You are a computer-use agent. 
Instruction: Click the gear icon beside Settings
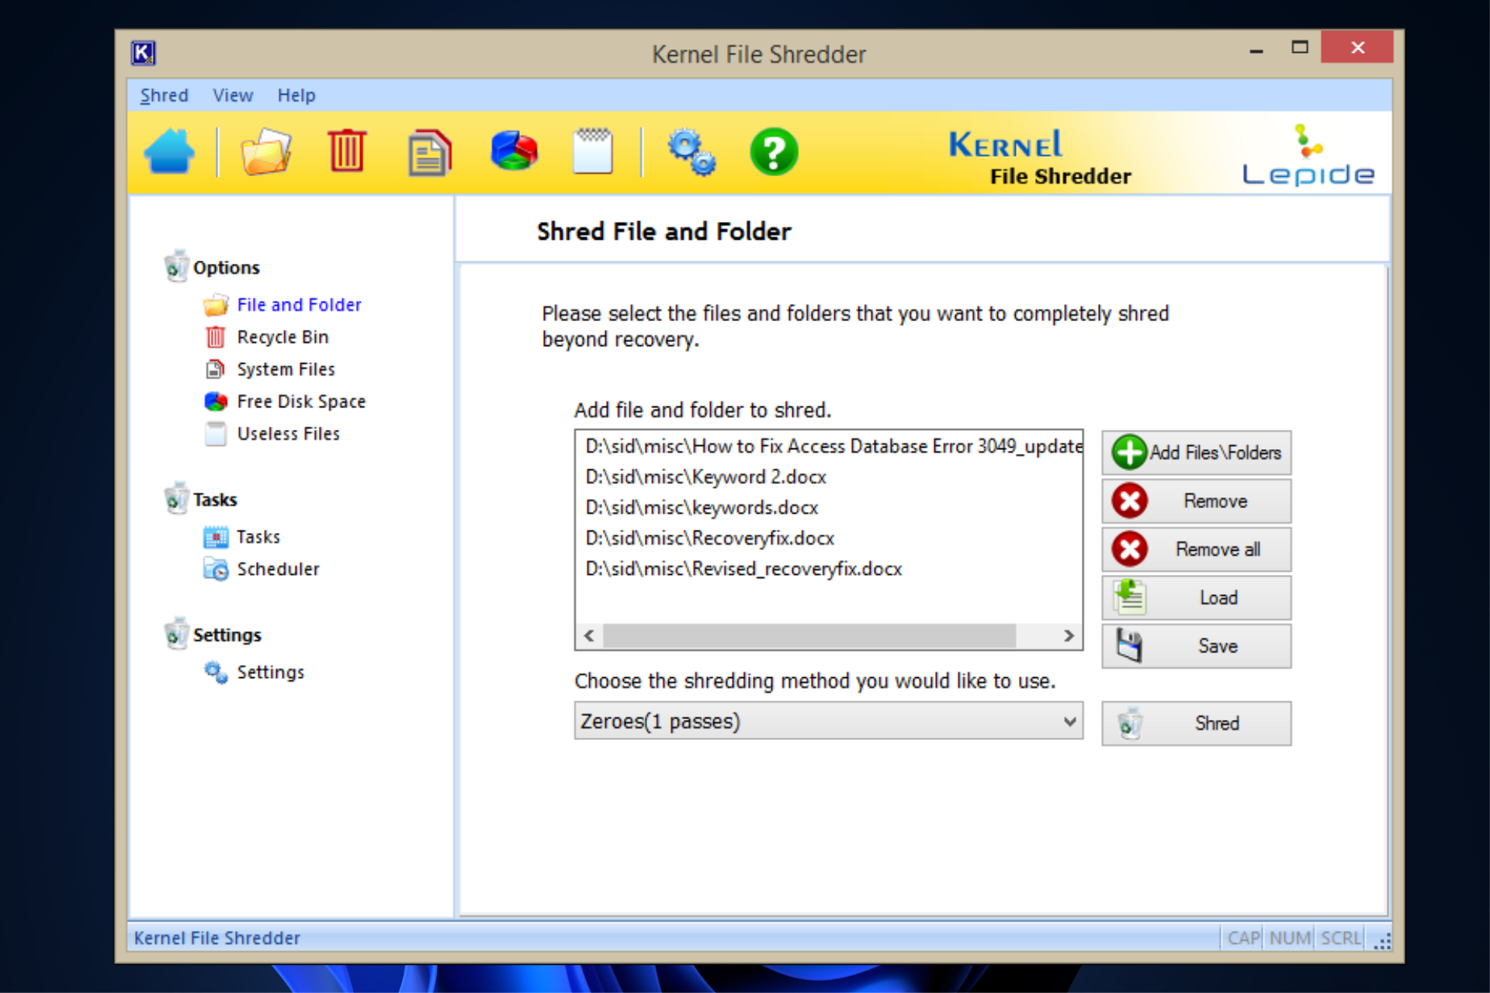click(216, 672)
